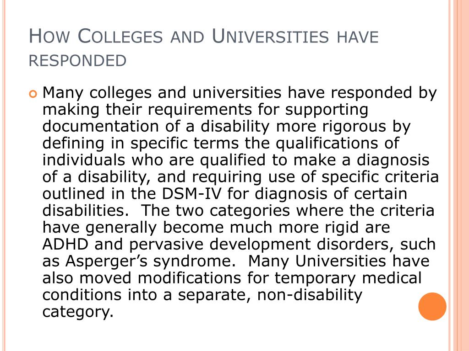Viewport: 469px width, 351px height.
Task: Click the final word "category."
Action: pos(78,312)
